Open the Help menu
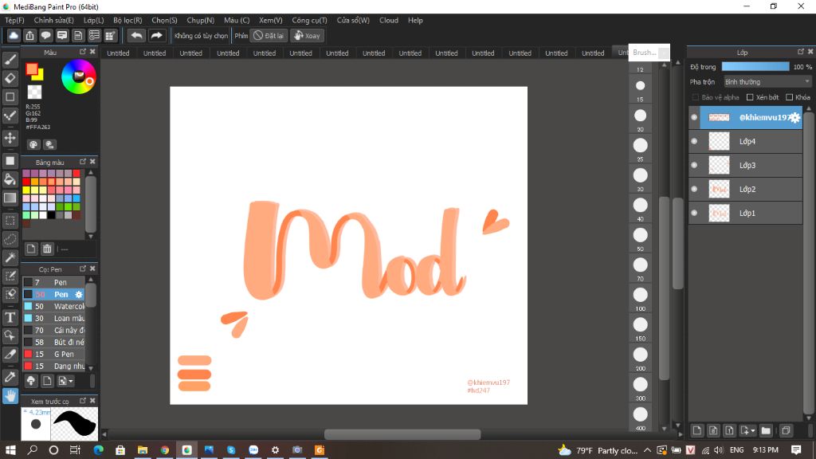Viewport: 816px width, 459px height. 415,20
